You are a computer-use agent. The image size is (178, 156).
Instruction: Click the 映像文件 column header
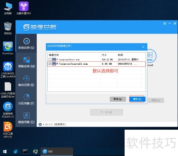coord(54,55)
